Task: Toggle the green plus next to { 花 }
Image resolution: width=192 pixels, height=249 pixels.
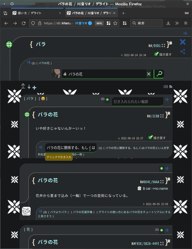Action: point(162,230)
